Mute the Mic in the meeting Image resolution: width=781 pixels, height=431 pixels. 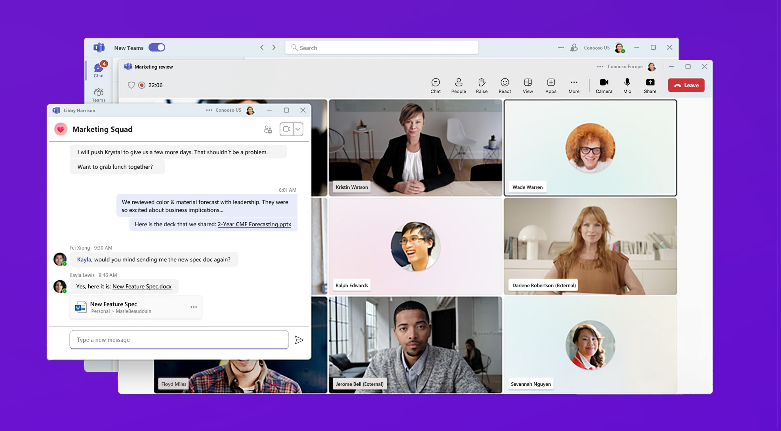(x=627, y=86)
